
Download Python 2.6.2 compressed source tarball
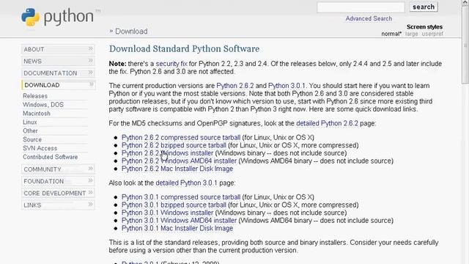(181, 138)
